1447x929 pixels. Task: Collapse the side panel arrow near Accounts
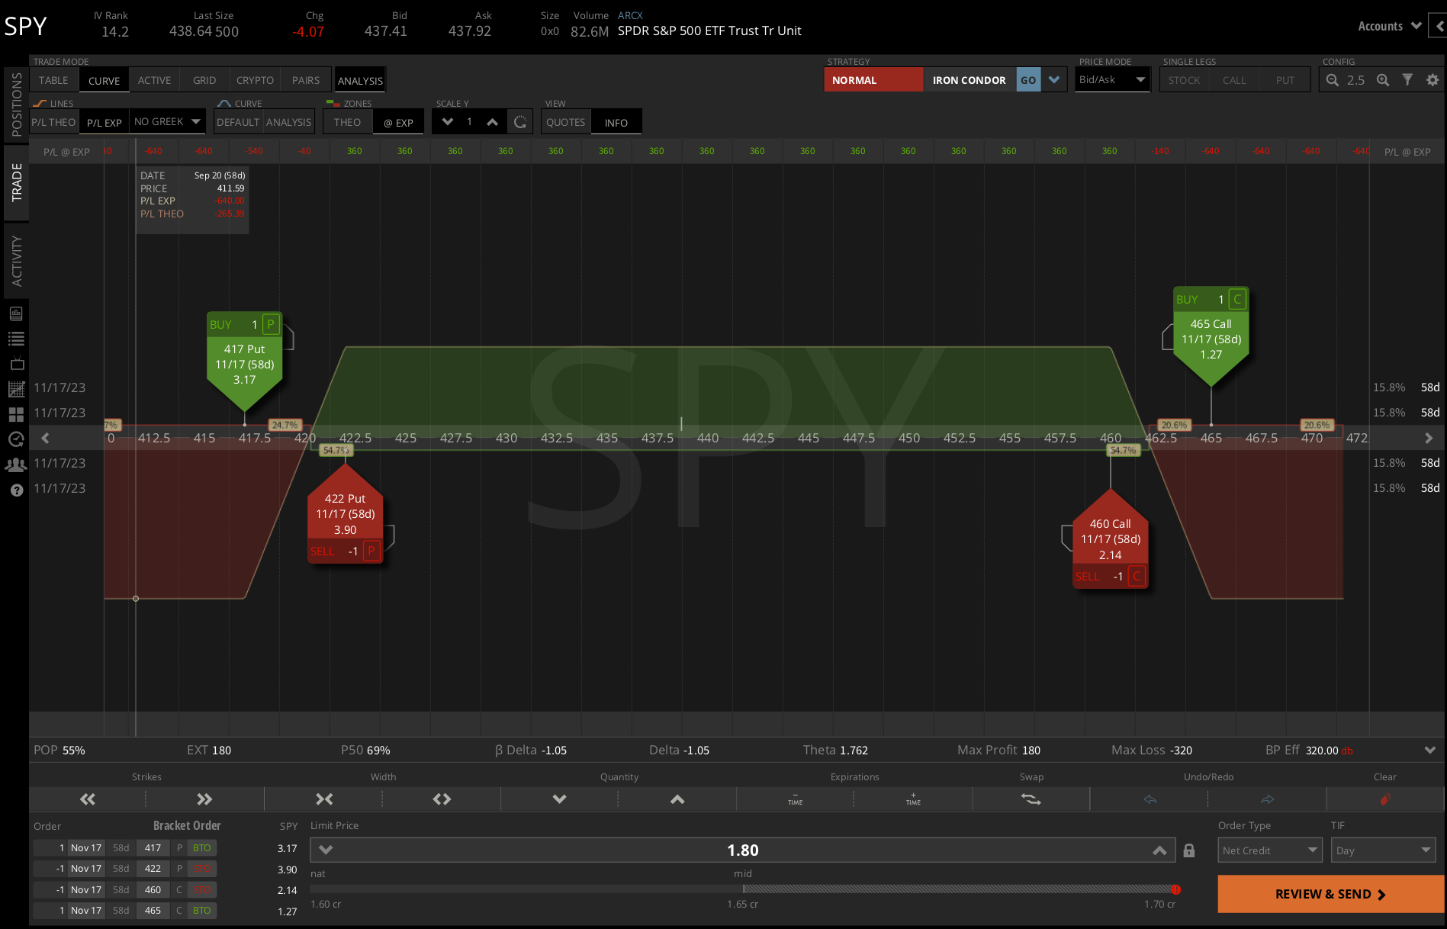click(1439, 26)
